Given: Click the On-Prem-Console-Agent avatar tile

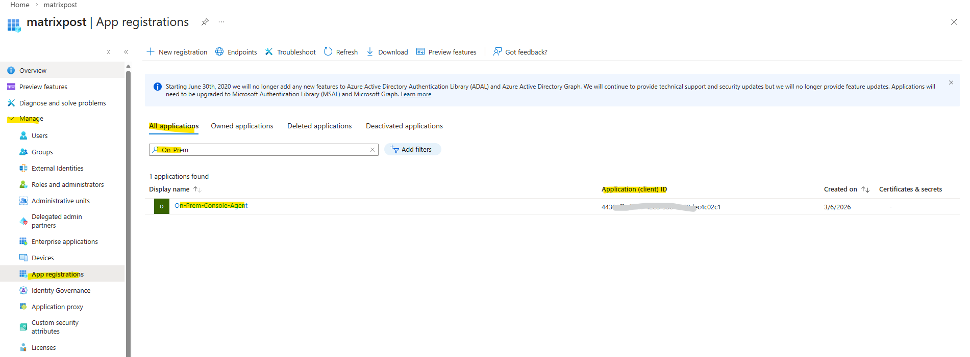Looking at the screenshot, I should pos(162,206).
